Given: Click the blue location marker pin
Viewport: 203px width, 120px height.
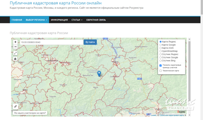Looking at the screenshot, I should (99, 74).
